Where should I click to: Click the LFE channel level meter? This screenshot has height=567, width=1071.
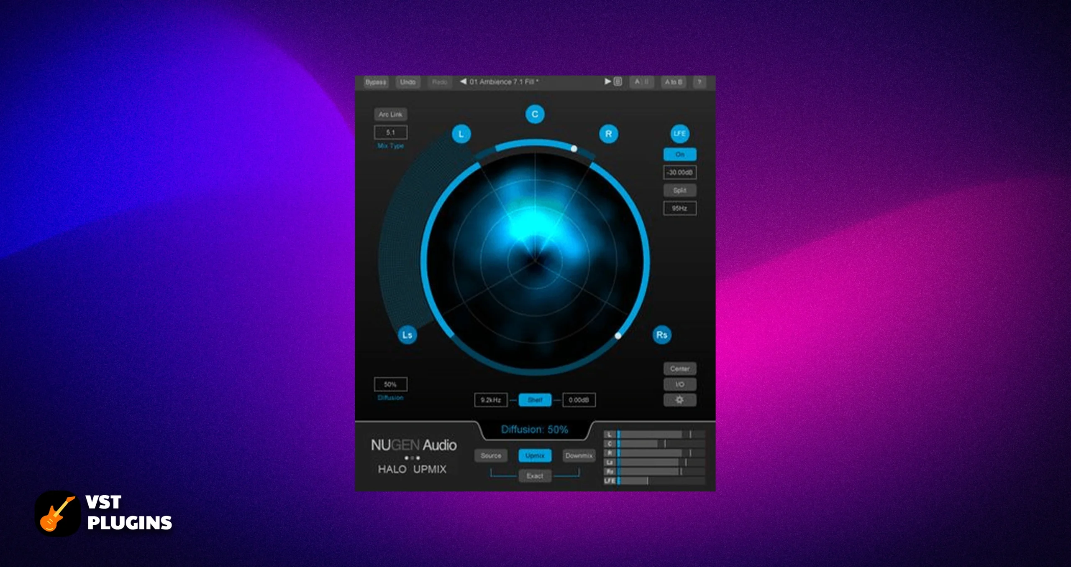point(654,481)
